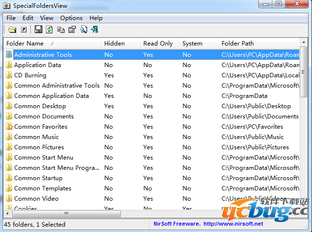The image size is (312, 232).
Task: Click the Open Selected Folder toolbar icon
Action: 12,30
